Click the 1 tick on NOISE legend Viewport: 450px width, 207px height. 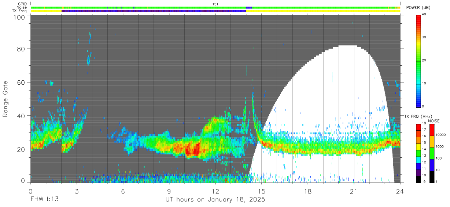(437, 181)
